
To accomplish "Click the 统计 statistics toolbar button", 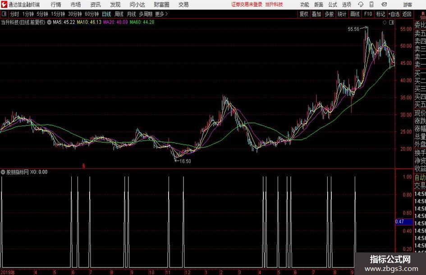I will click(x=342, y=14).
